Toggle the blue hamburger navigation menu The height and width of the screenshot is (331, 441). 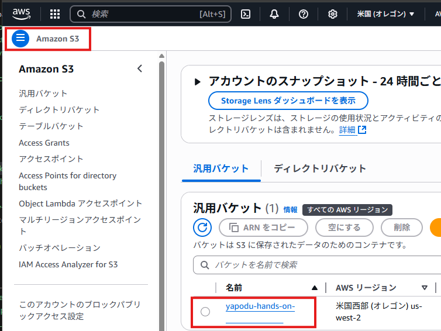pyautogui.click(x=20, y=39)
